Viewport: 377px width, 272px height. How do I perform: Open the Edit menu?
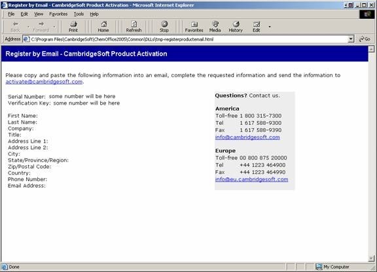(24, 14)
